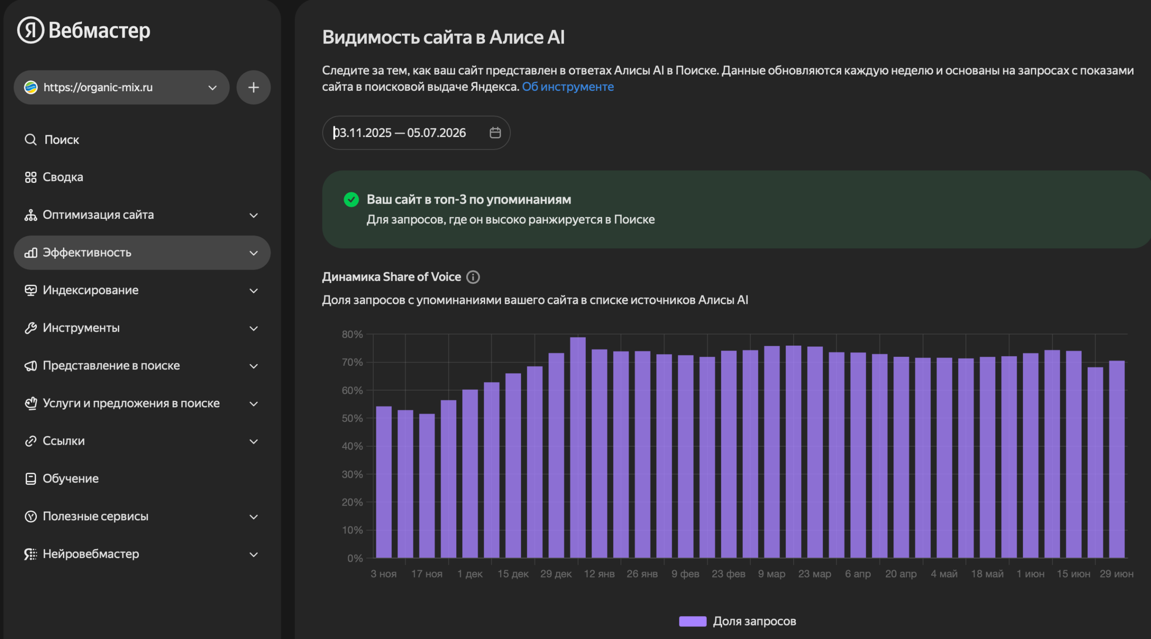Open the Инструменты menu label
This screenshot has width=1151, height=639.
click(x=81, y=328)
